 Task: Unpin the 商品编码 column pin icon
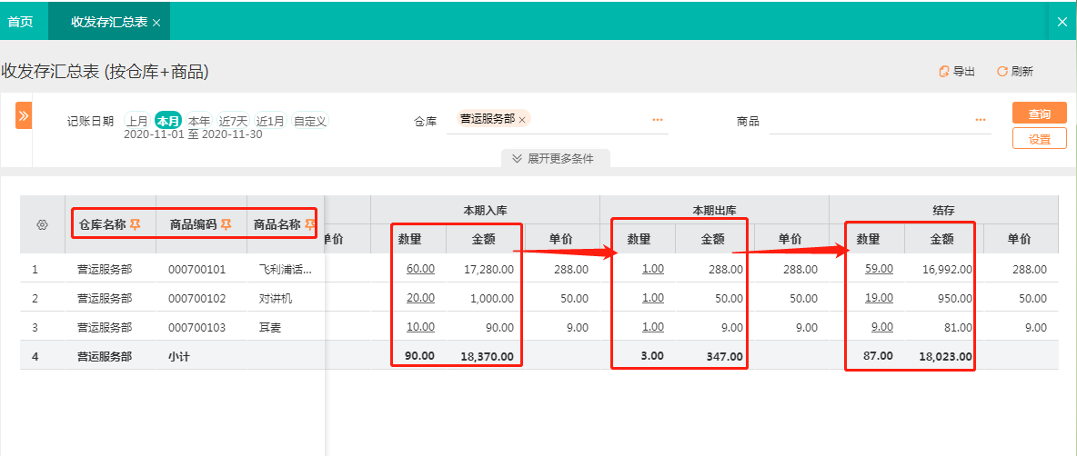[226, 224]
